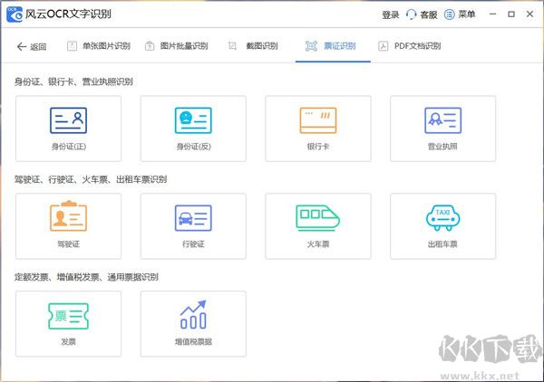
Task: Click the 定额发票、增值税发票、通用票据识别 heading
Action: (x=86, y=277)
